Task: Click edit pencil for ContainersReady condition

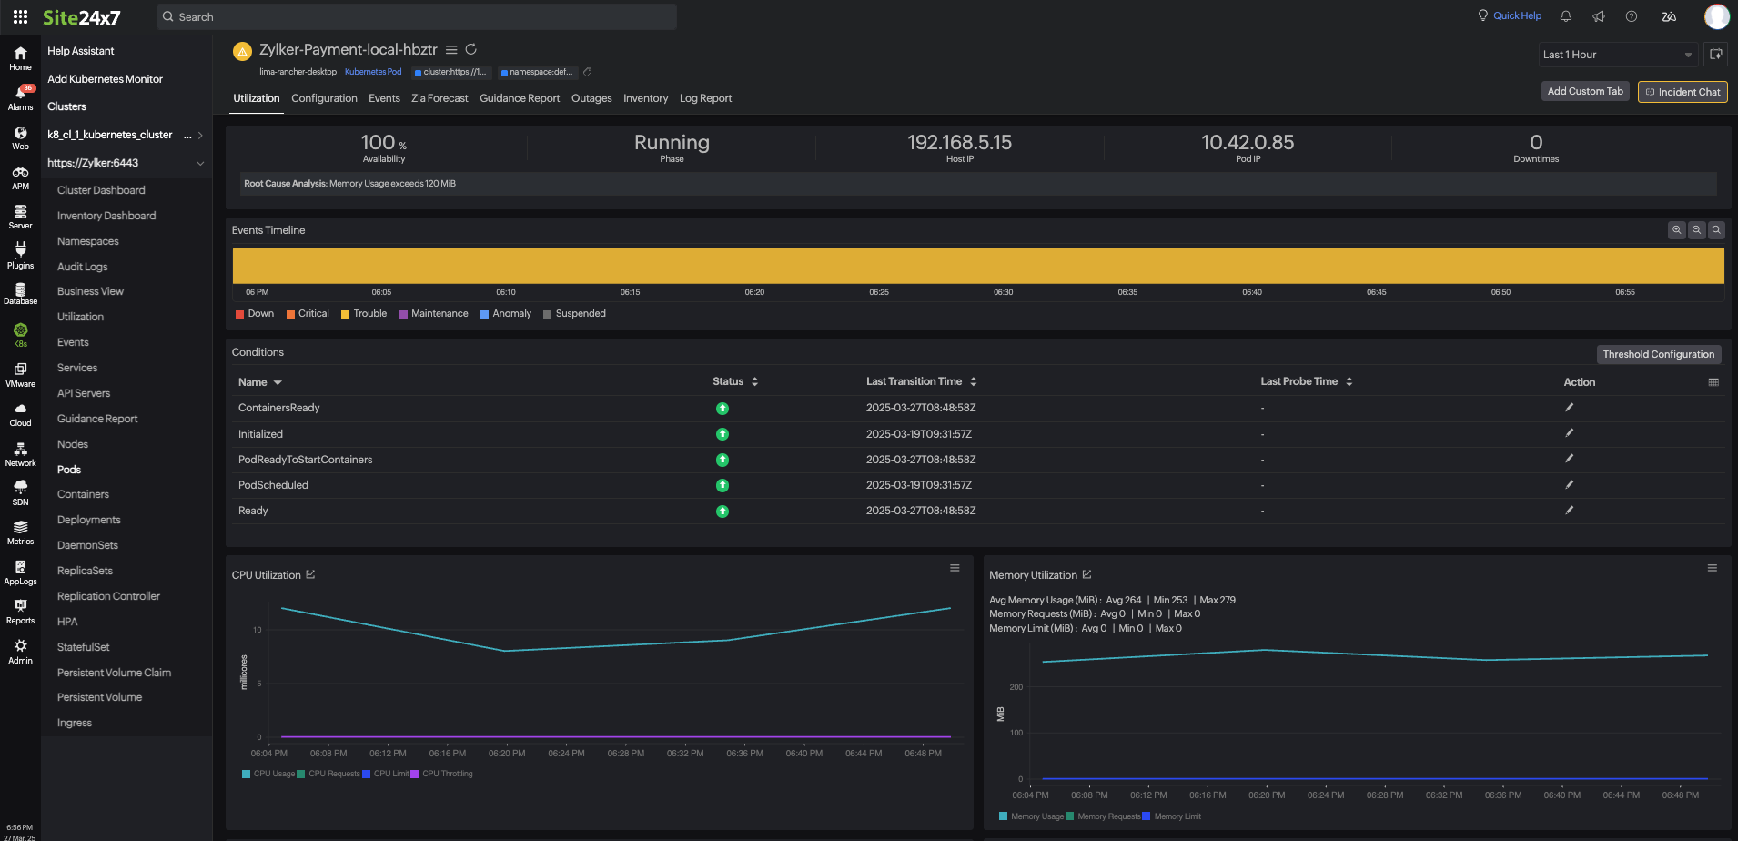Action: click(x=1569, y=408)
